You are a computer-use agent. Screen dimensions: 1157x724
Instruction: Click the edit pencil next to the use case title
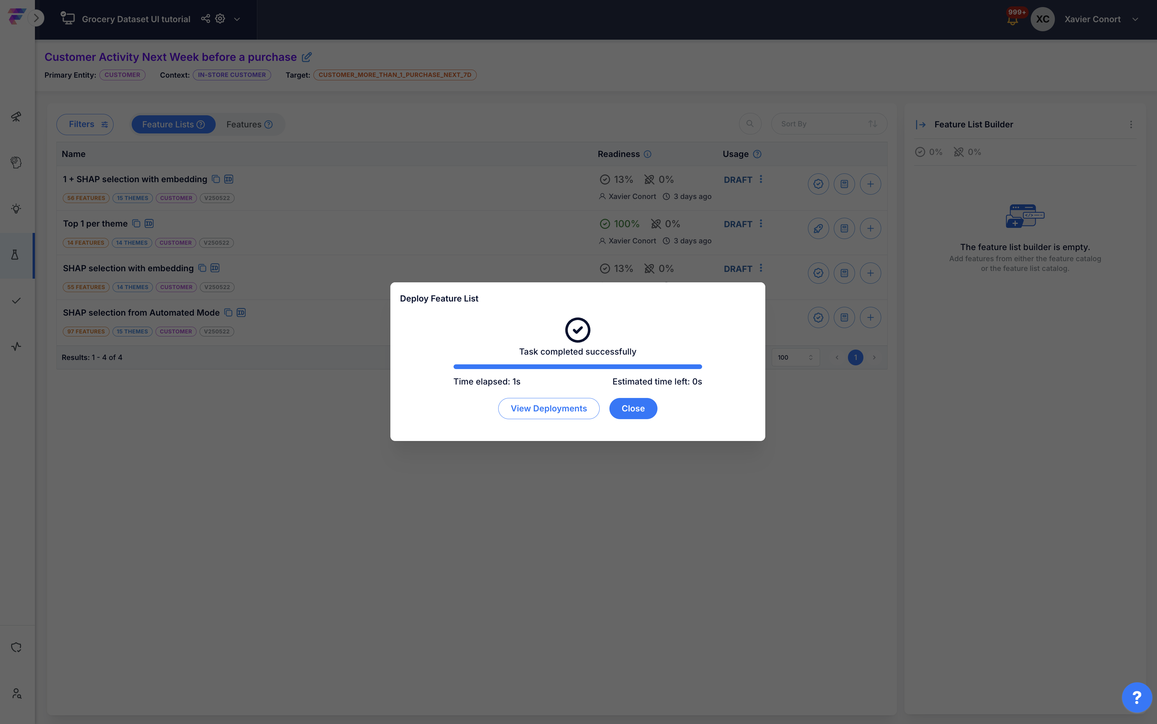pos(307,57)
